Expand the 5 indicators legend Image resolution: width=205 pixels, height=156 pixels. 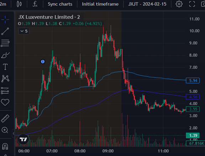(24, 31)
